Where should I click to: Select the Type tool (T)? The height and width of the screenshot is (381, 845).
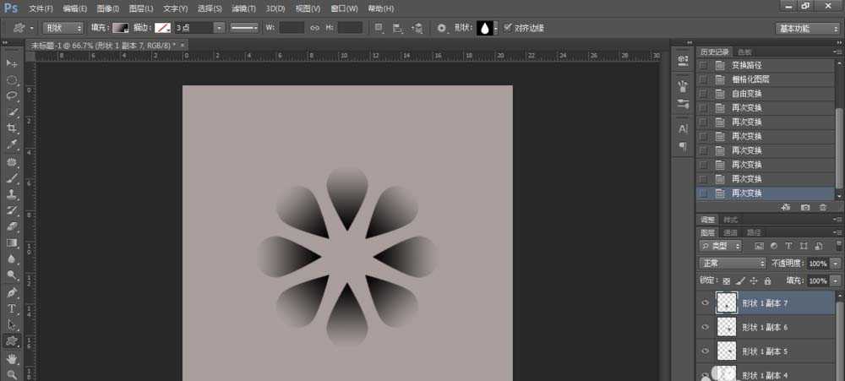(12, 309)
